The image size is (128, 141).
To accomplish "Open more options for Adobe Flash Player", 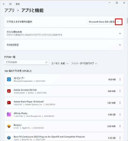I will click(x=120, y=103).
